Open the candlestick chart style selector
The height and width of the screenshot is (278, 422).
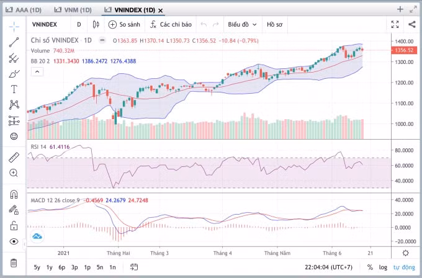click(96, 24)
